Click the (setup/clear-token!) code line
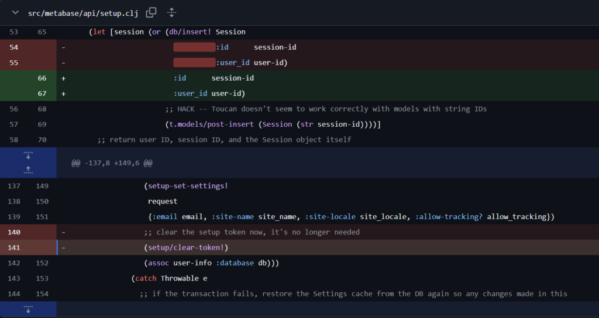 [186, 247]
